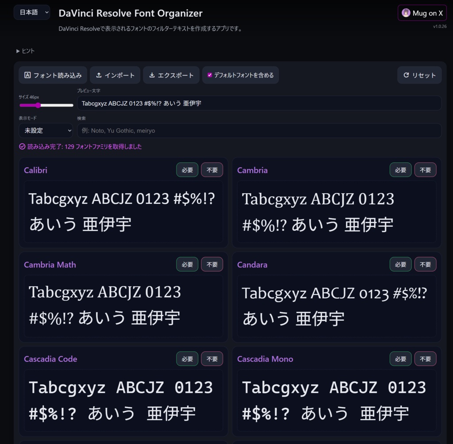The height and width of the screenshot is (444, 453).
Task: Mark Cascadia Mono as 必要
Action: click(400, 359)
